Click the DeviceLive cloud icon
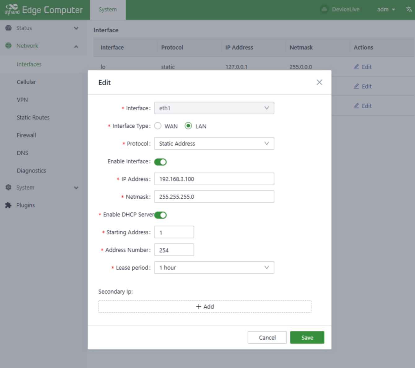The height and width of the screenshot is (368, 415). pyautogui.click(x=324, y=9)
